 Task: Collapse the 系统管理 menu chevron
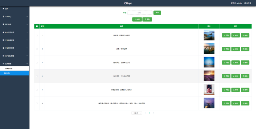point(27,64)
